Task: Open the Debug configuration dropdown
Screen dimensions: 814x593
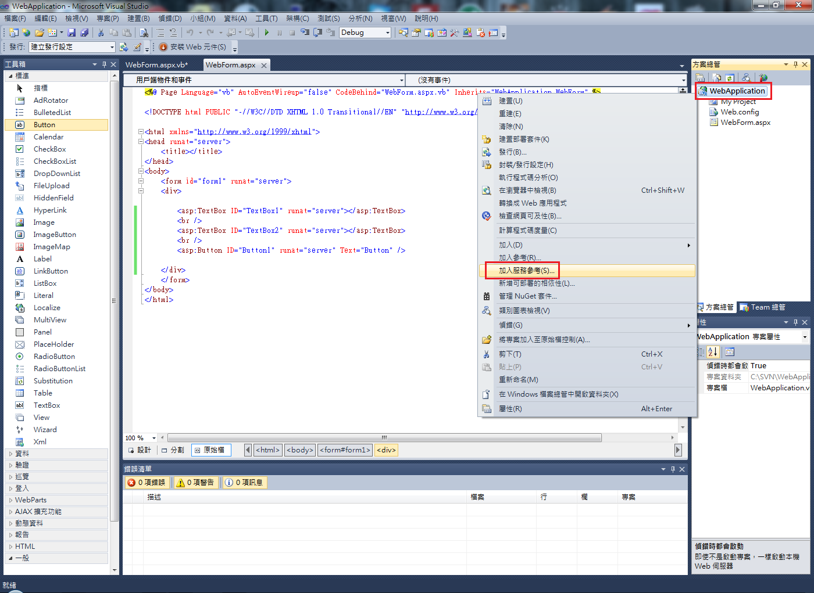Action: pos(388,33)
